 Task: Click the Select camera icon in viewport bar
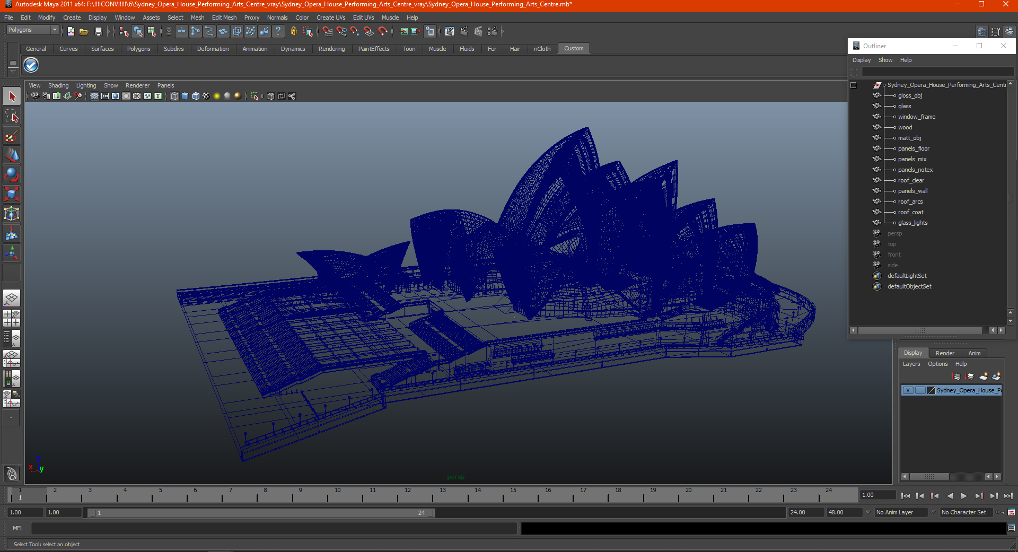(35, 96)
